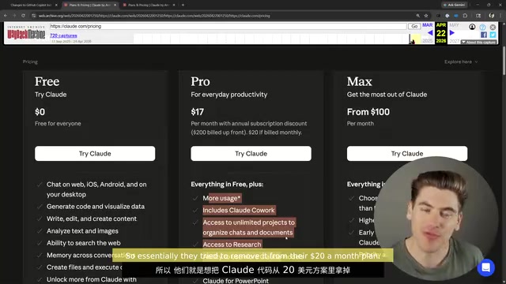Click 'Access to Research' feature text

pos(232,245)
